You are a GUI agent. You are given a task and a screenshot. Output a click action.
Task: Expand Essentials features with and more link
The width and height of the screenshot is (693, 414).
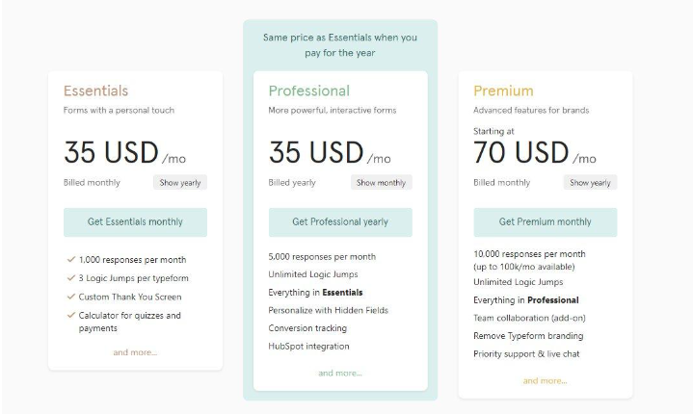135,352
